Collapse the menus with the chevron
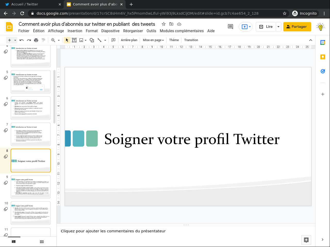Image resolution: width=330 pixels, height=247 pixels. (x=311, y=40)
